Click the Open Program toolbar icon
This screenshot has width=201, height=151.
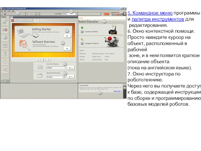coord(5,14)
